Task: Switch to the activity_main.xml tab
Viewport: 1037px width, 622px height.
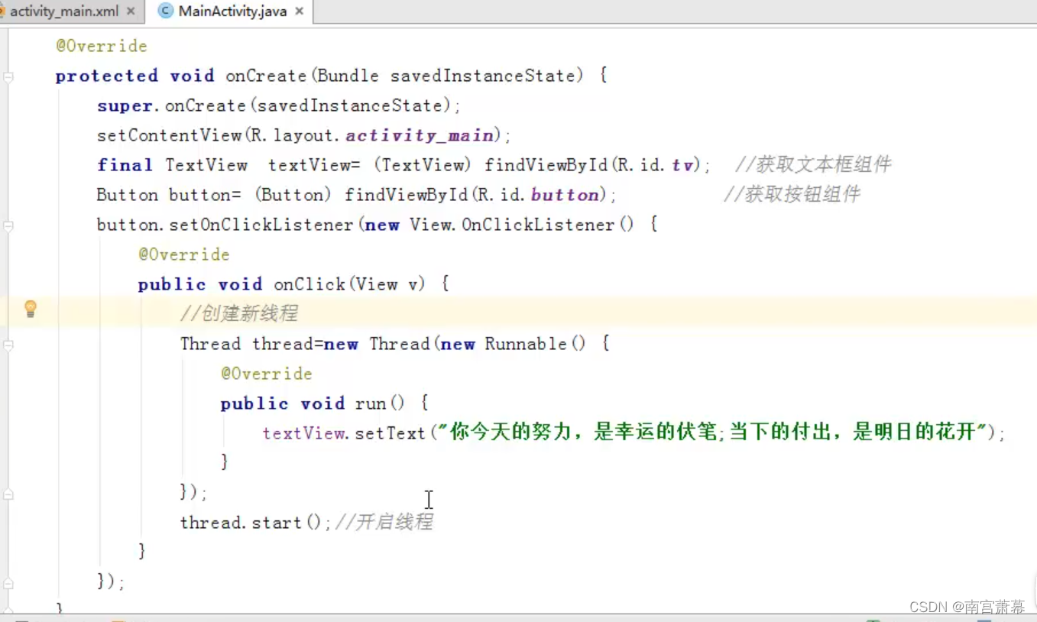Action: (63, 11)
